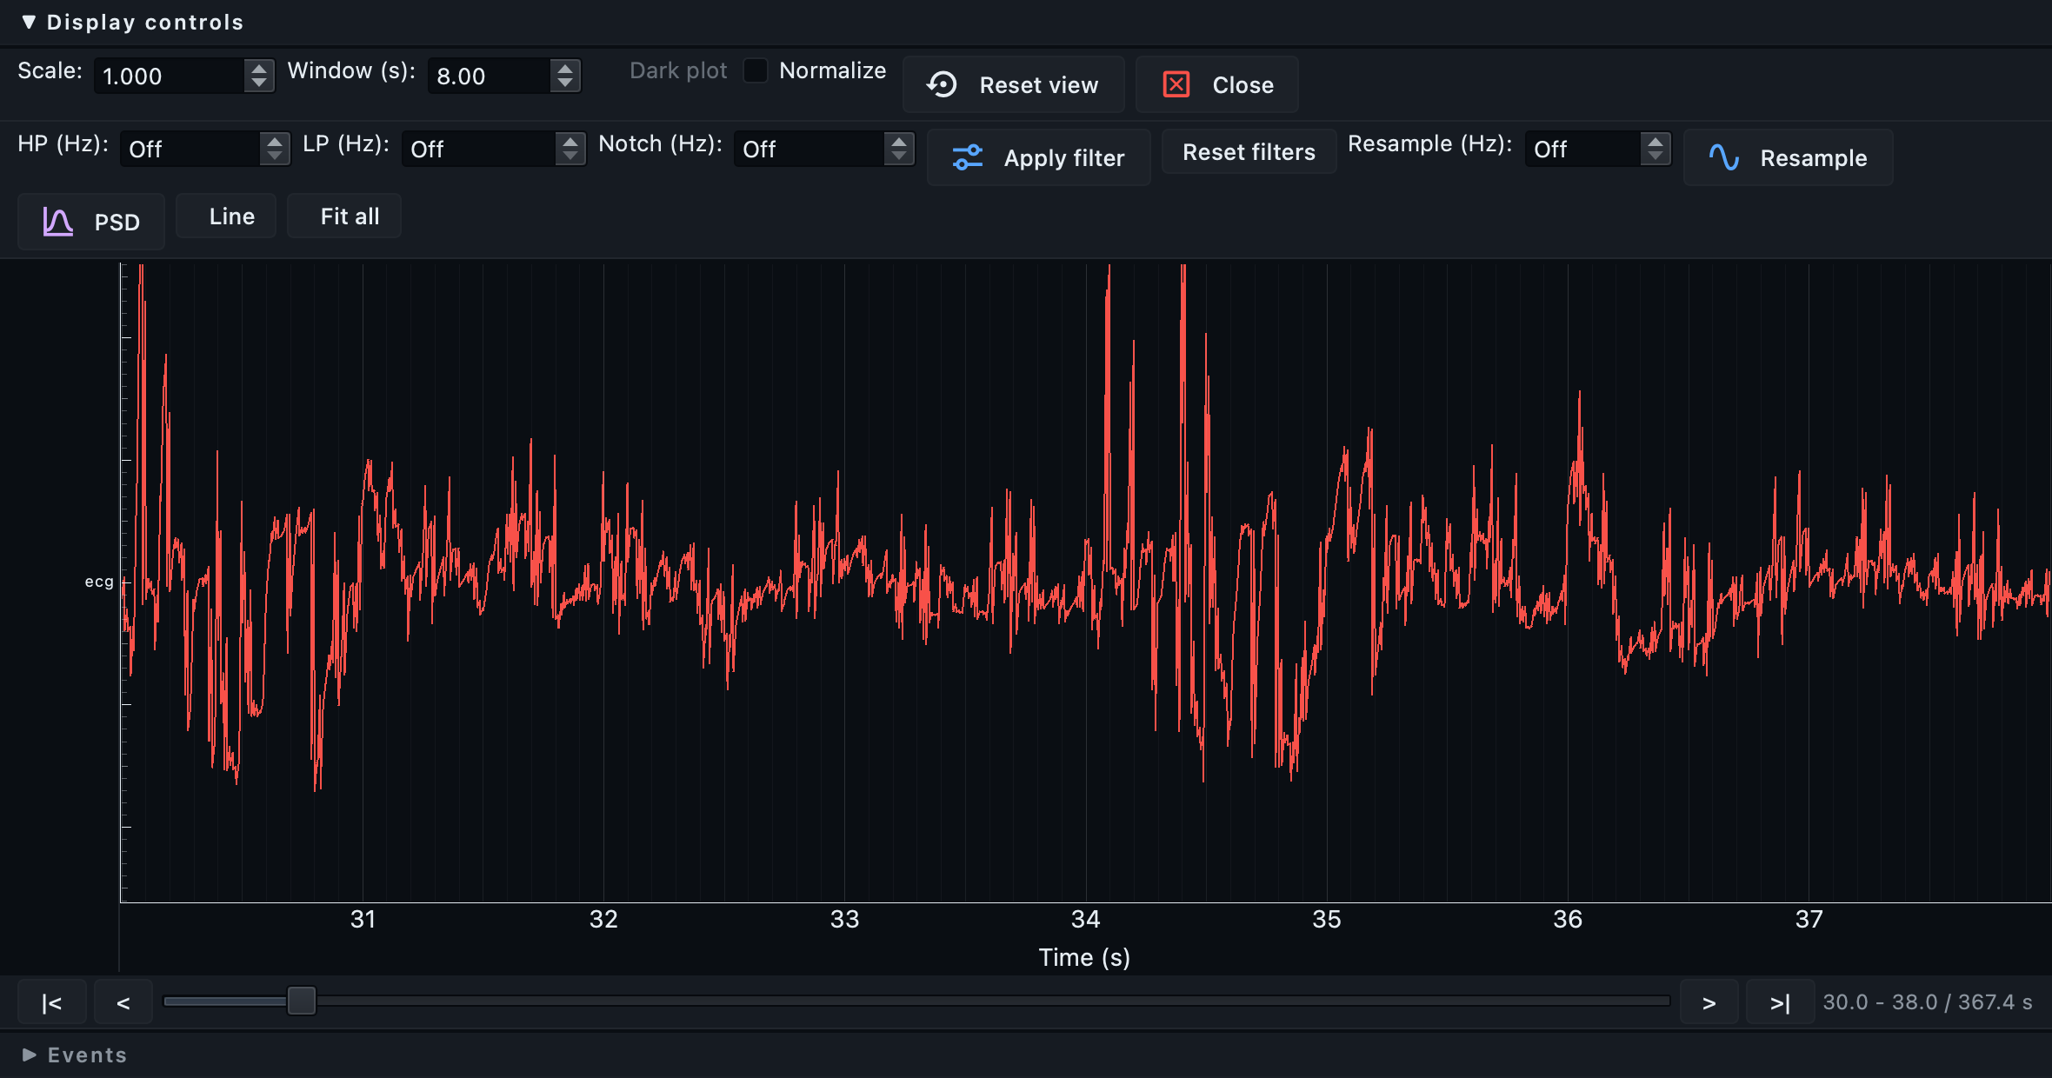This screenshot has height=1078, width=2052.
Task: Click the Reset view circular arrow icon
Action: coord(942,84)
